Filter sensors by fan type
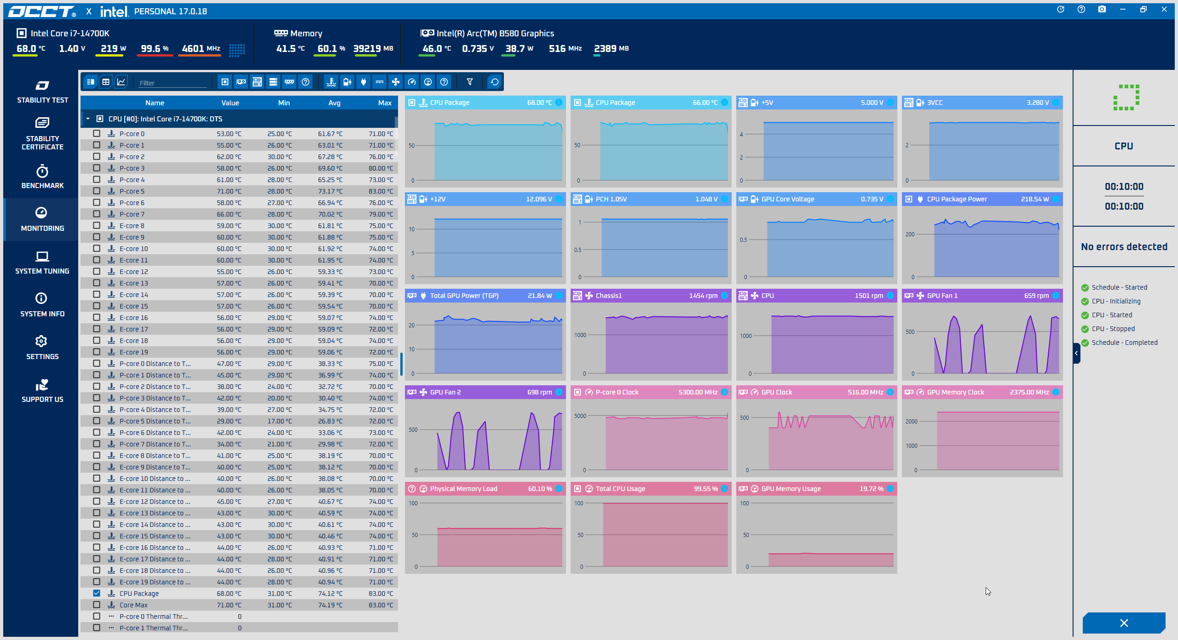 (x=395, y=82)
